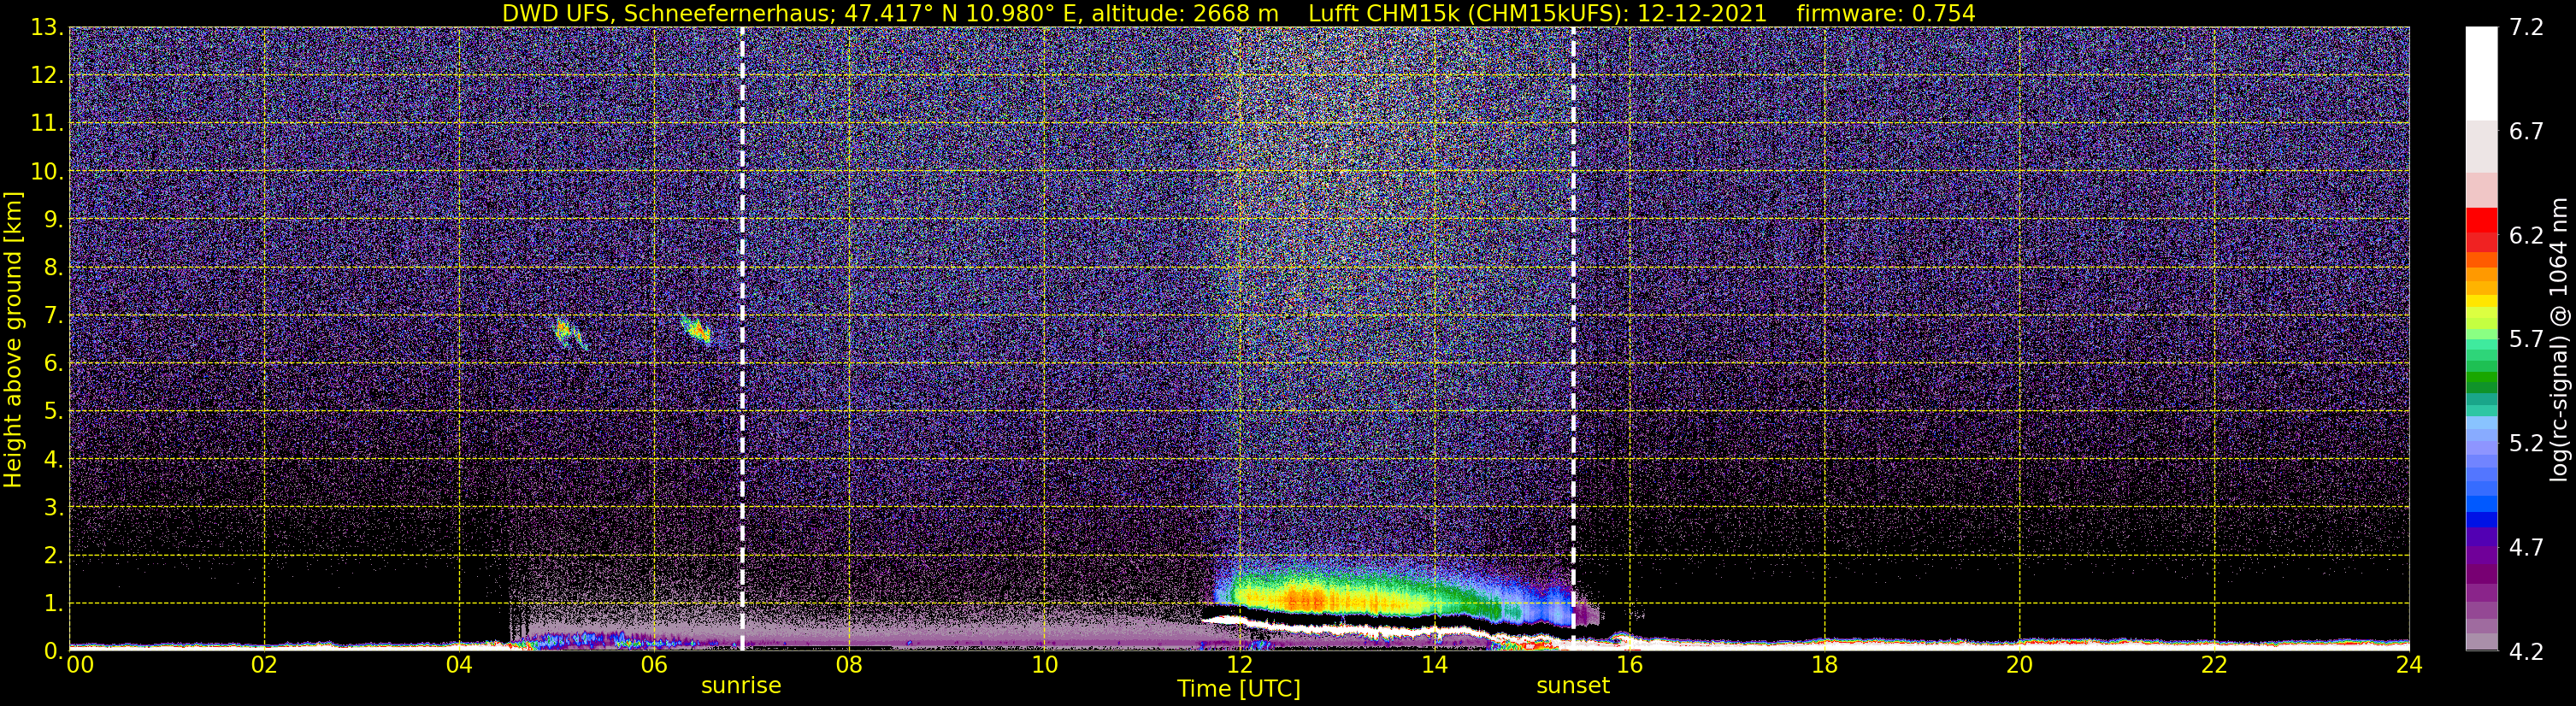The height and width of the screenshot is (706, 2576).
Task: Click the "10" hour tick on the time axis
Action: point(1044,665)
